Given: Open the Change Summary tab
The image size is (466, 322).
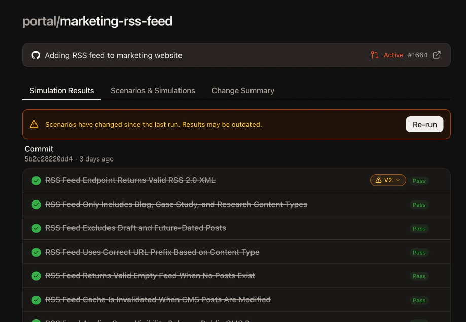Looking at the screenshot, I should [x=243, y=90].
